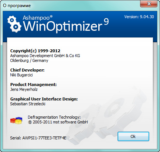160x152 pixels.
Task: Click Ashampoo Development GmbH & Co KG
Action: (45, 56)
